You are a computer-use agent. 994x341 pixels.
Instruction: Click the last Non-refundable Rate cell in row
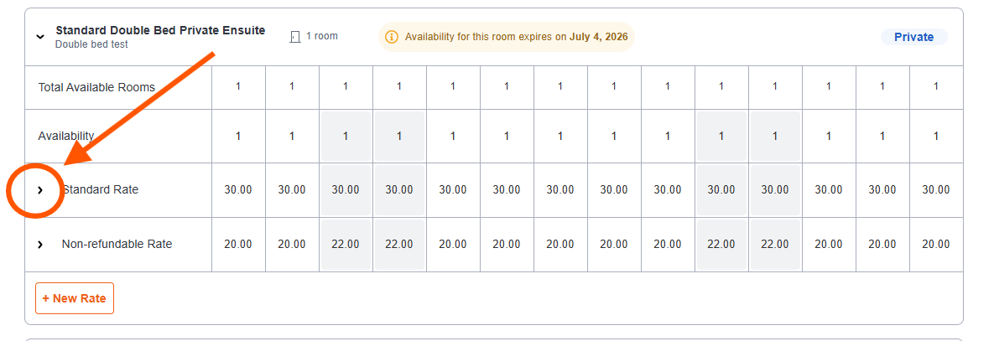point(936,244)
